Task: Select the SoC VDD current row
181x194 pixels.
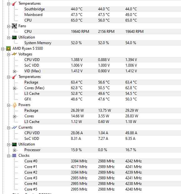Action: [102, 139]
